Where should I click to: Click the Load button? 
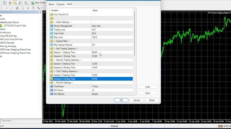click(148, 87)
